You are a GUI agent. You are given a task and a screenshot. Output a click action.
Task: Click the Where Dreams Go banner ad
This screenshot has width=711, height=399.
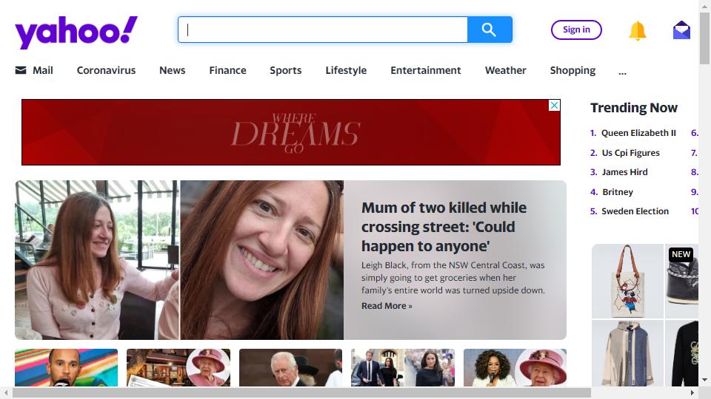tap(291, 132)
